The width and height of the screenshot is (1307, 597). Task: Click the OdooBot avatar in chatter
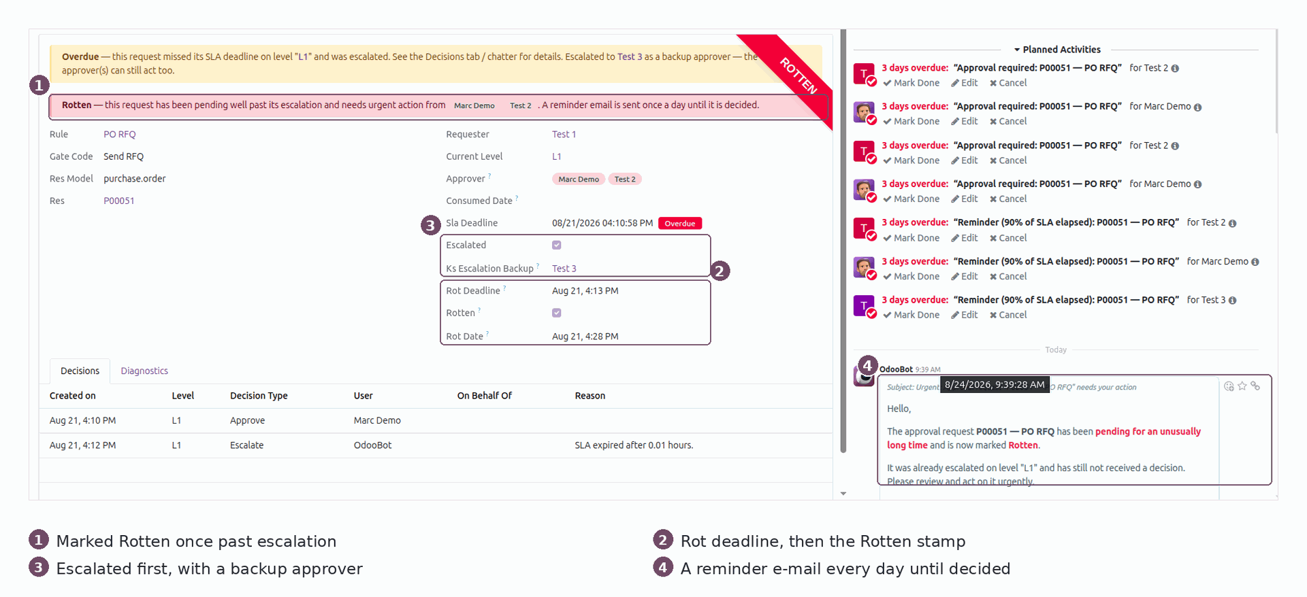click(x=864, y=376)
